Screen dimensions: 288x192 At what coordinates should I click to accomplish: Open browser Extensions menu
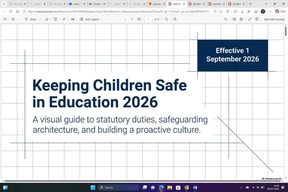(228, 11)
